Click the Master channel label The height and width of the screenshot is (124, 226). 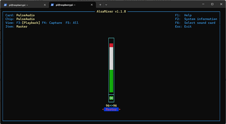[x=111, y=110]
